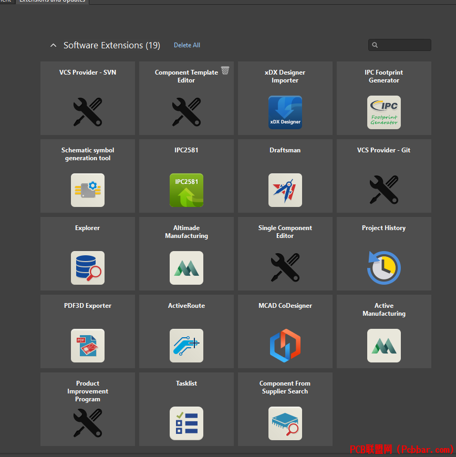Screen dimensions: 456x457
Task: Click the "IPC2581" card title text
Action: click(186, 150)
